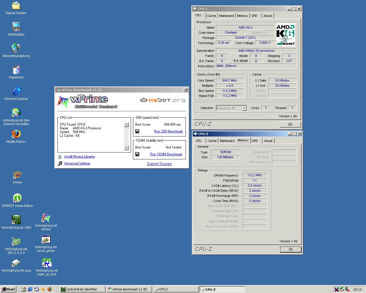Click Run 1024M Benchmark link
The width and height of the screenshot is (366, 293).
point(166,154)
